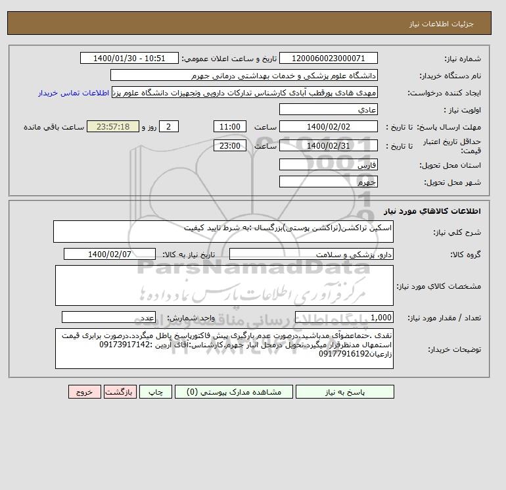Click the جزئیات اطلاعات نیاز header title
This screenshot has width=506, height=490.
click(441, 24)
